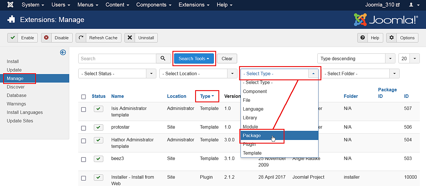Screen dimensions: 426x186
Task: Click the Joomla logo in the header
Action: [386, 19]
